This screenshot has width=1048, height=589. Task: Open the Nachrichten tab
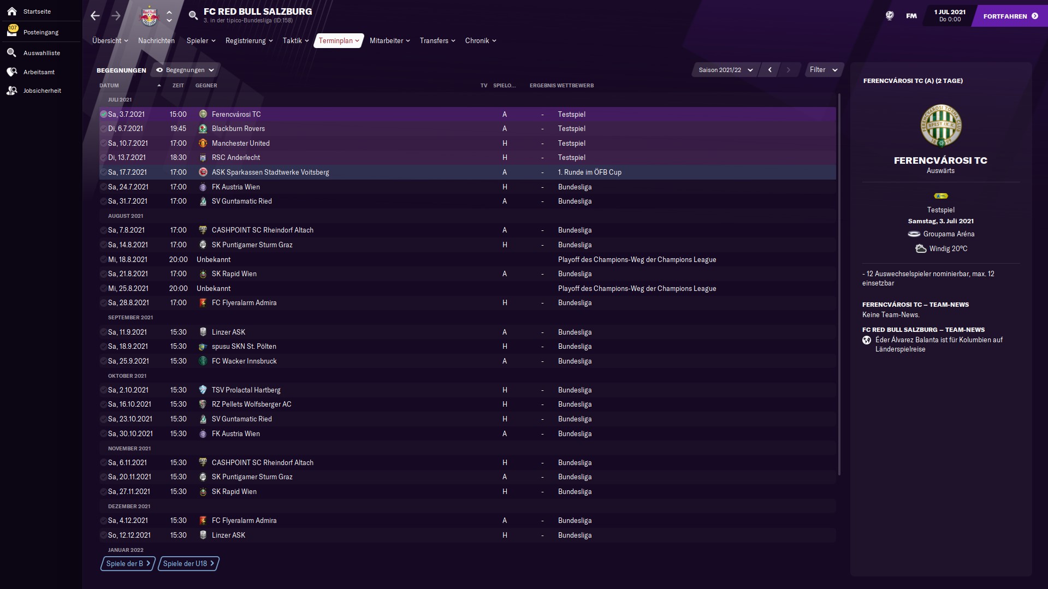tap(156, 40)
